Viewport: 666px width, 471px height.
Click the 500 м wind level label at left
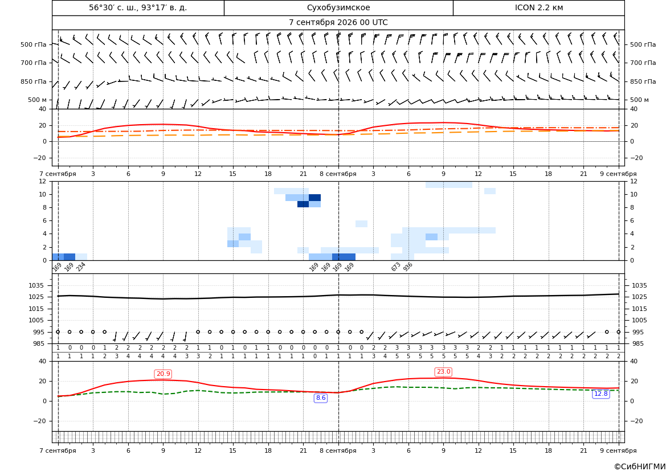pos(38,100)
